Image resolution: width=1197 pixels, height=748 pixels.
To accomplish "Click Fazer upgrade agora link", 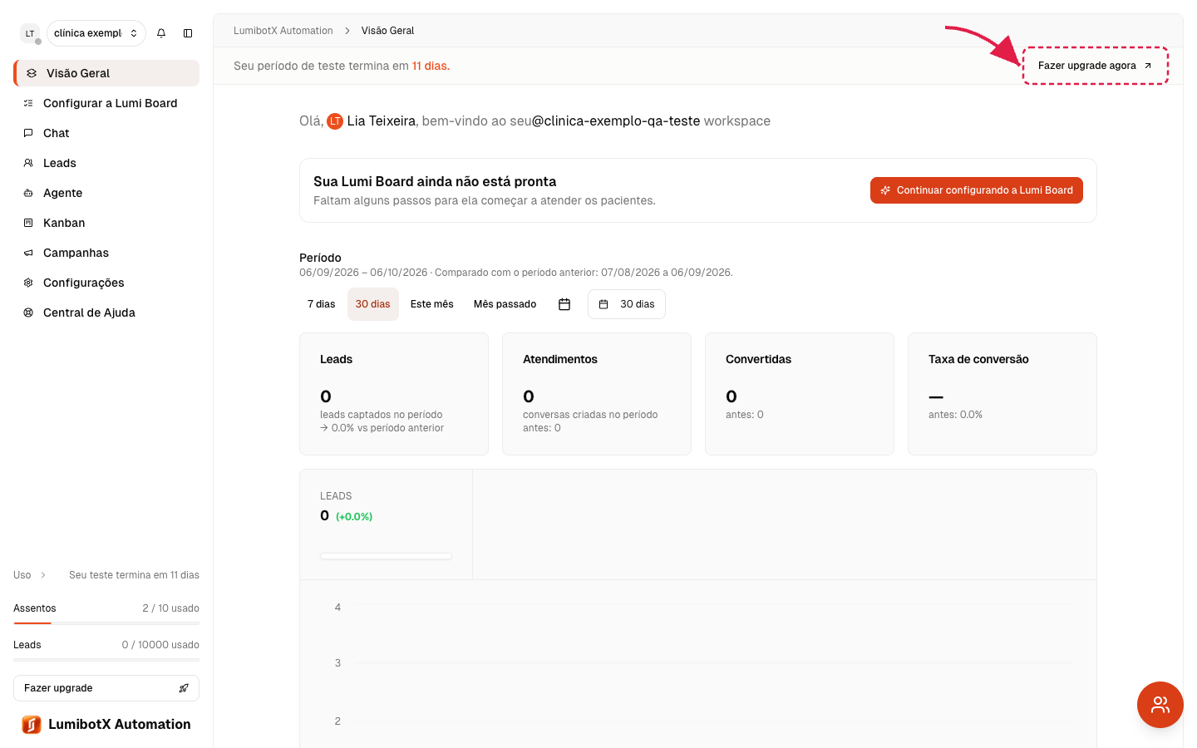I will [1095, 66].
